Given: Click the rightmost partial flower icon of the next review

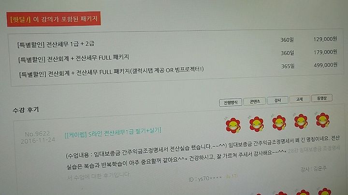Looking at the screenshot, I should (x=324, y=192).
